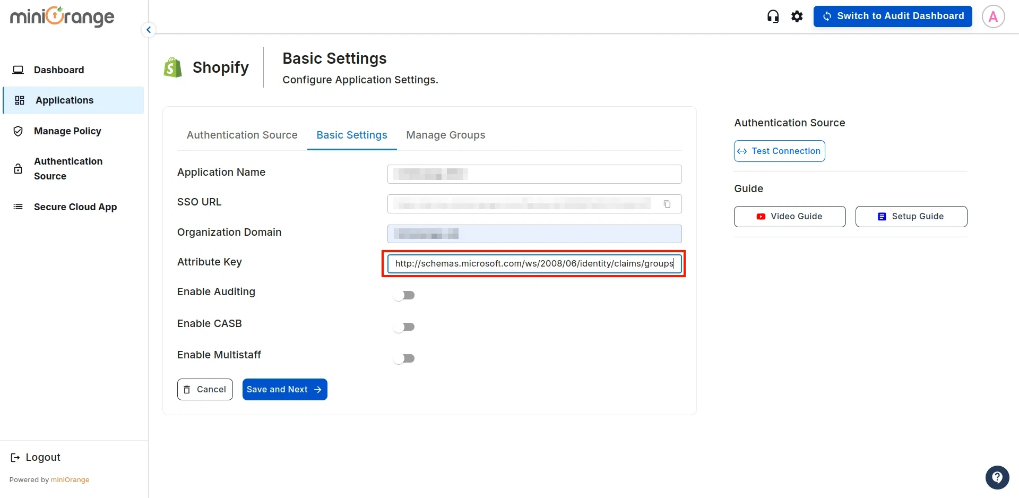The height and width of the screenshot is (498, 1019).
Task: Open support headset icon in header
Action: coord(773,16)
